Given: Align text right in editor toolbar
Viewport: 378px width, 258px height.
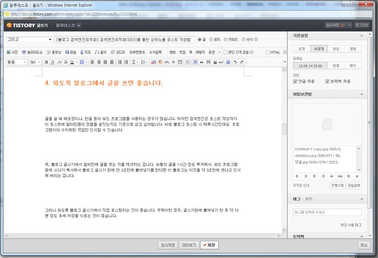Looking at the screenshot, I should point(106,62).
